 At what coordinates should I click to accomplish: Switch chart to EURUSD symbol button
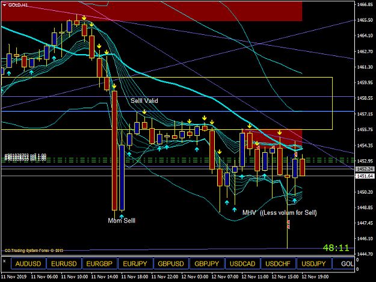(x=64, y=263)
